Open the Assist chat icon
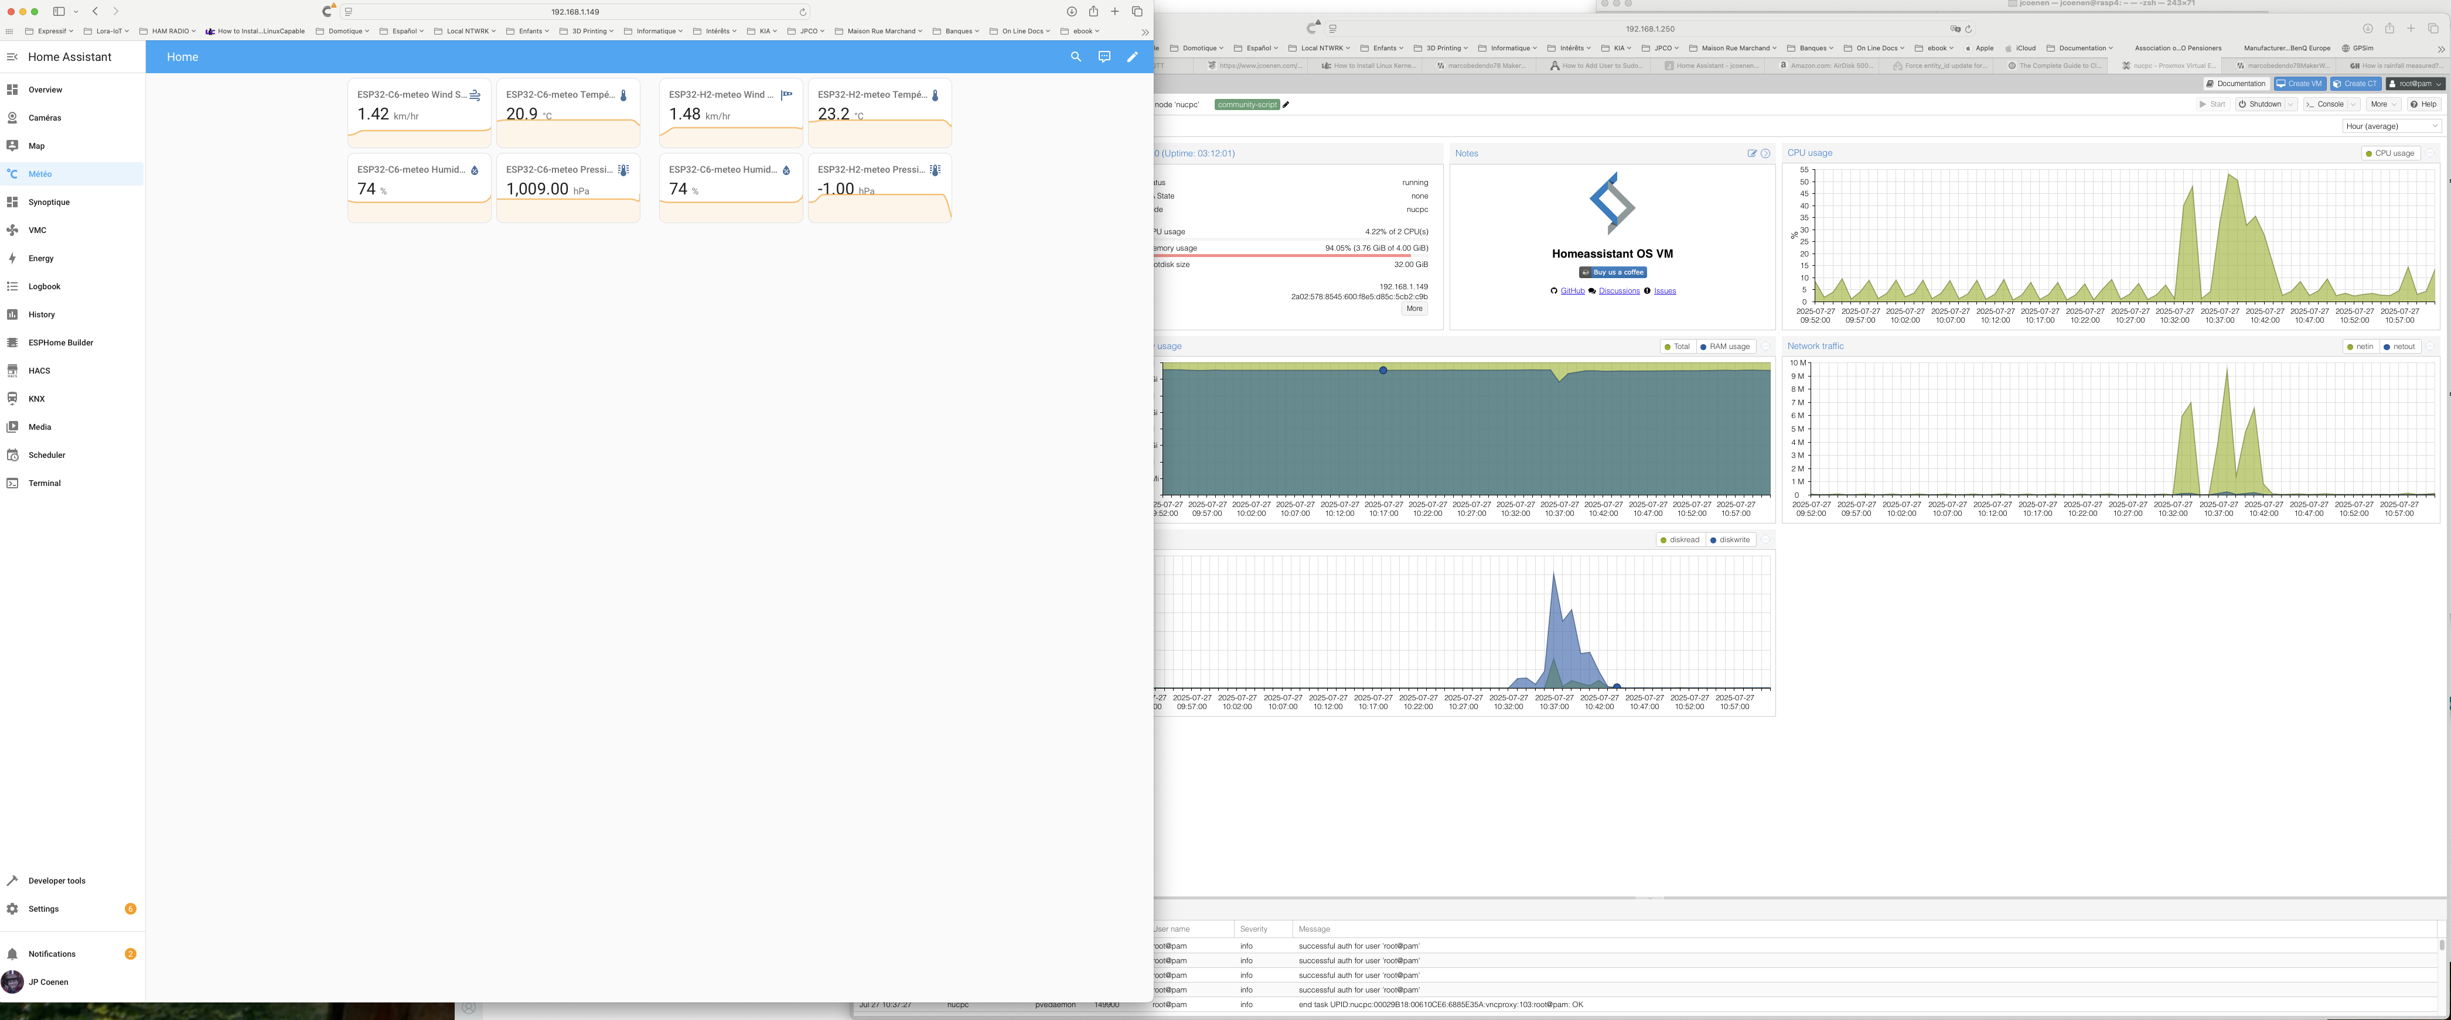This screenshot has width=2451, height=1020. 1104,57
